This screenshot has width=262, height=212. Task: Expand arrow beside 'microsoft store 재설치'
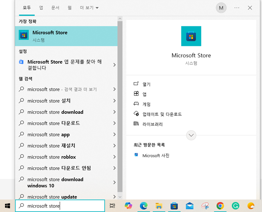click(x=114, y=146)
